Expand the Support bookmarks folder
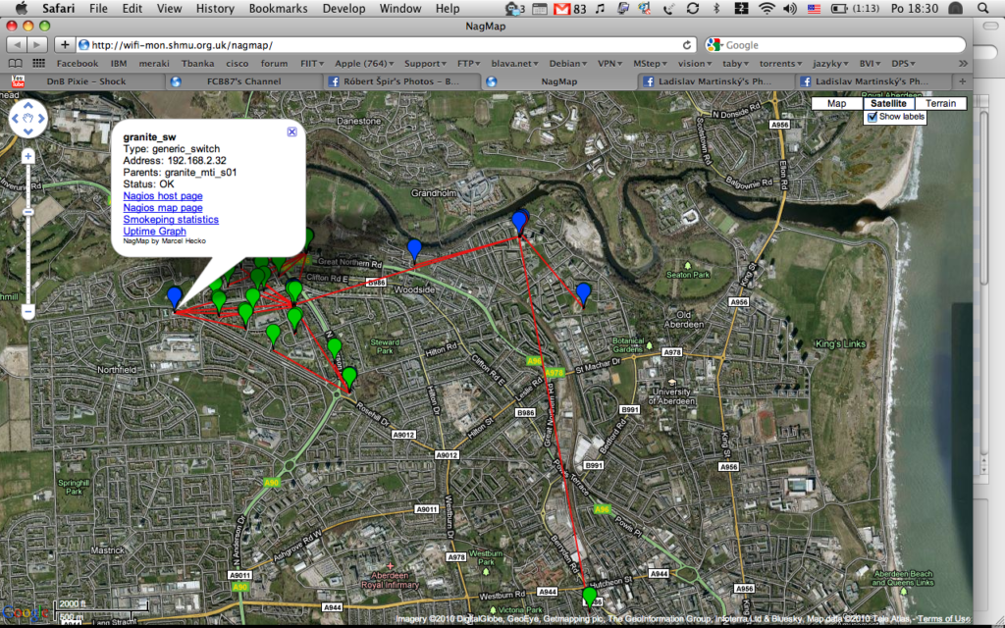Screen dimensions: 1005x628 click(x=426, y=64)
